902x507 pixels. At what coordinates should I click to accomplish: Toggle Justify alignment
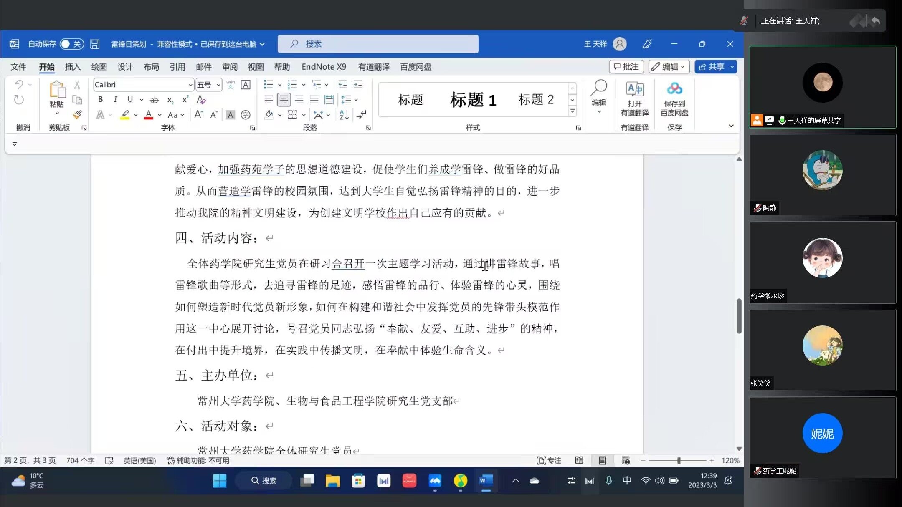point(314,100)
